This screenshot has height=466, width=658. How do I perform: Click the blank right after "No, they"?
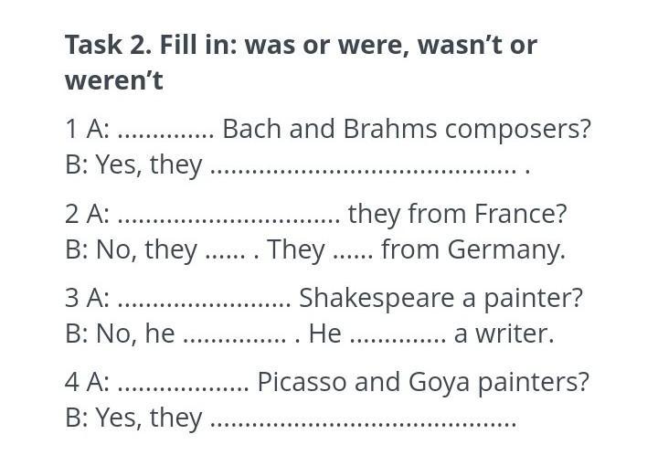[225, 258]
